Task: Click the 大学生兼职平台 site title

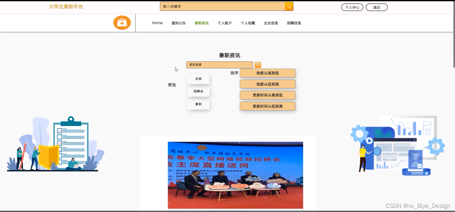Action: click(66, 7)
